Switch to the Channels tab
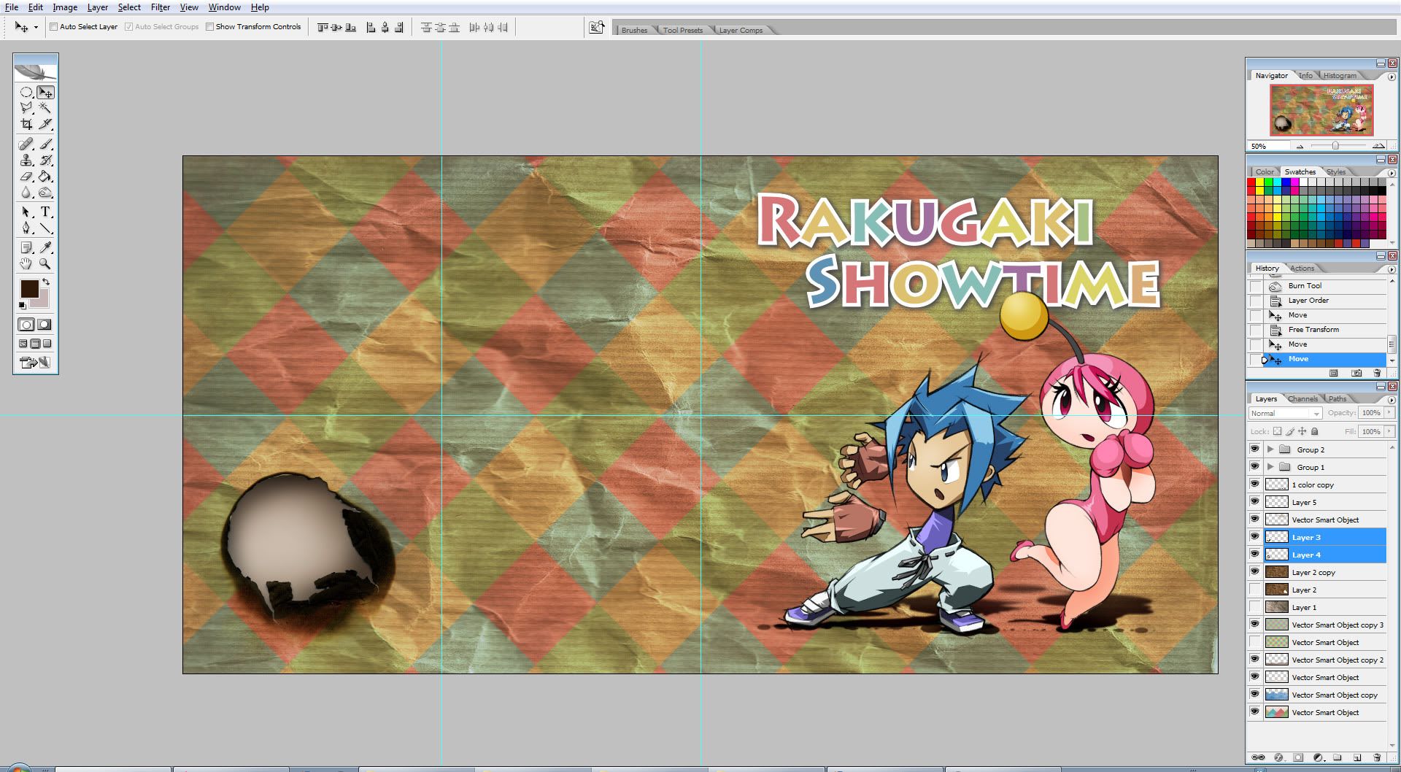 tap(1302, 399)
